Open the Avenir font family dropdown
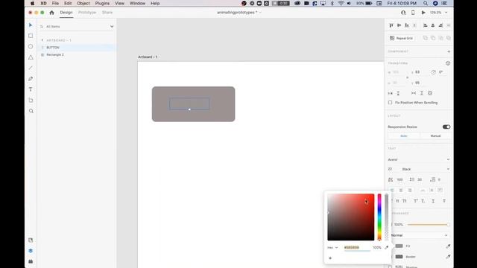The image size is (477, 268). pyautogui.click(x=419, y=159)
